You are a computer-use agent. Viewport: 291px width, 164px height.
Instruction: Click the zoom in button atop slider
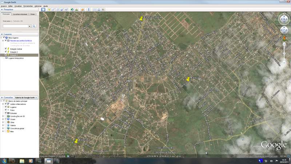pyautogui.click(x=284, y=44)
